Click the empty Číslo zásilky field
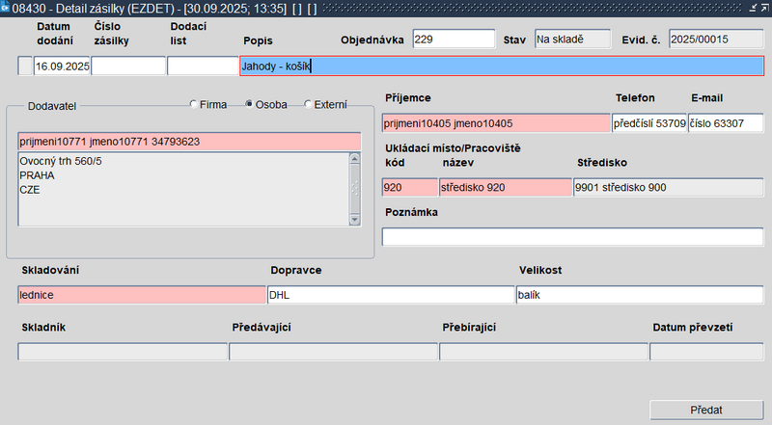 [128, 66]
